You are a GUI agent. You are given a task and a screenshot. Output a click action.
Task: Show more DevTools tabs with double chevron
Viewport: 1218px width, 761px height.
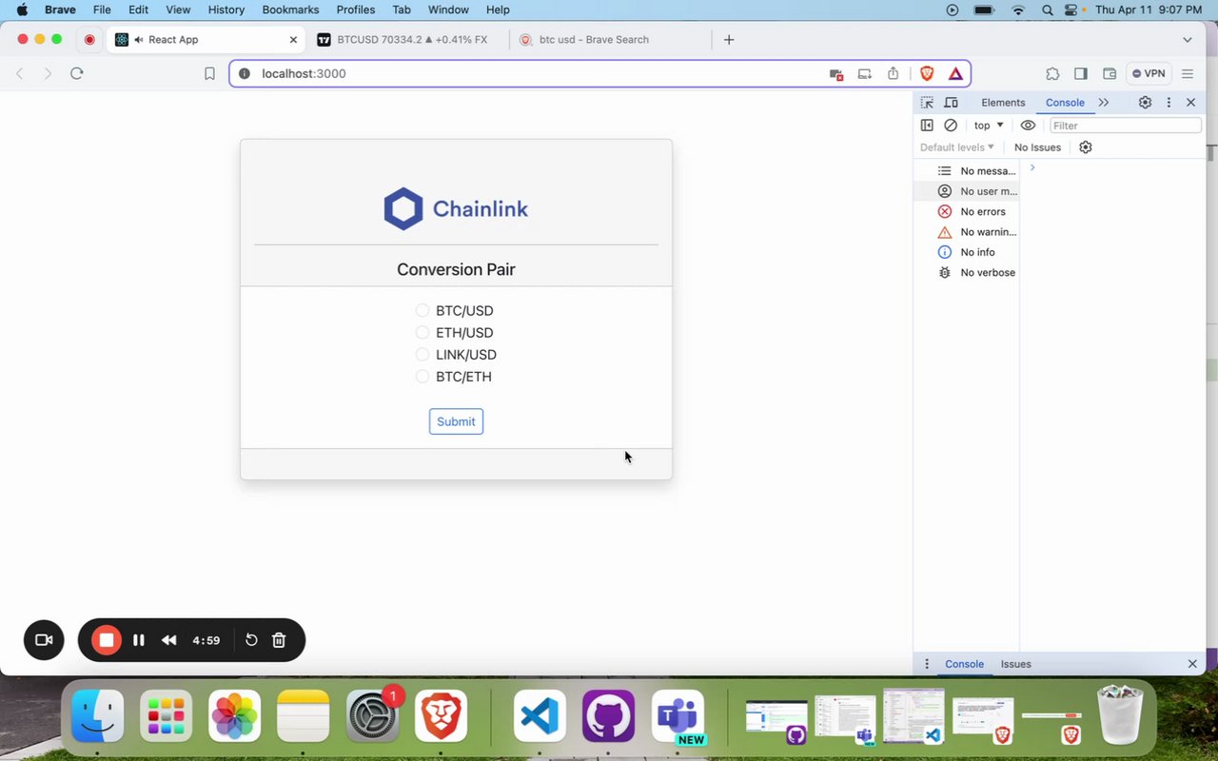(x=1104, y=103)
